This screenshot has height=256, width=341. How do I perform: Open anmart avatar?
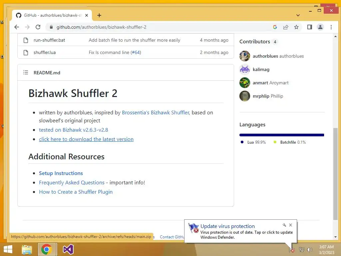[245, 83]
